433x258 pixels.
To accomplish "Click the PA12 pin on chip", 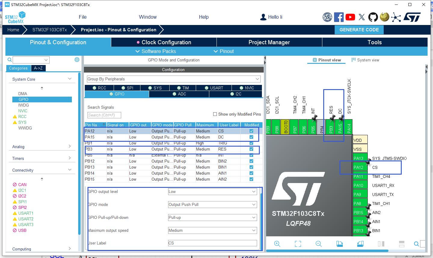I will (x=360, y=167).
